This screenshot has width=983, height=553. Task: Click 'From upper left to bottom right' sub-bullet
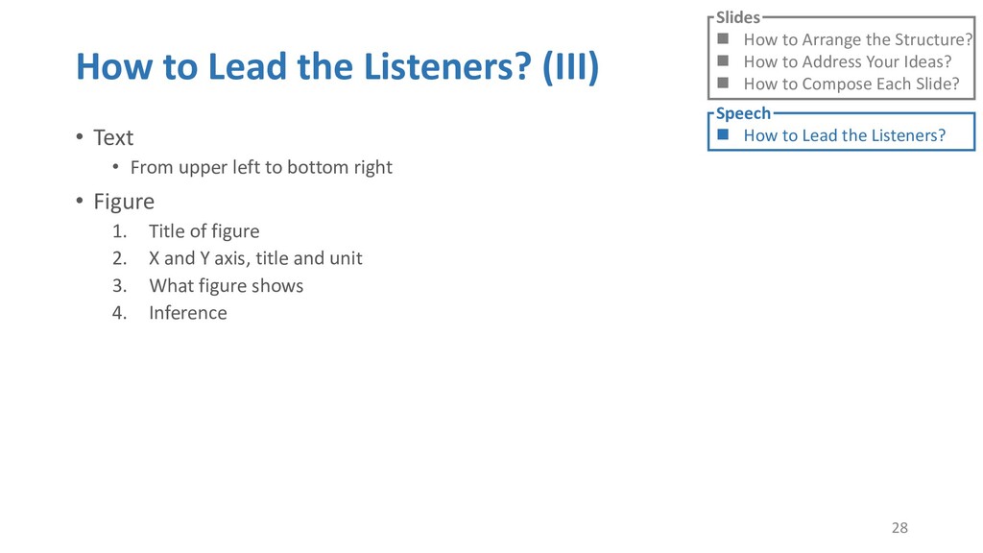tap(260, 167)
